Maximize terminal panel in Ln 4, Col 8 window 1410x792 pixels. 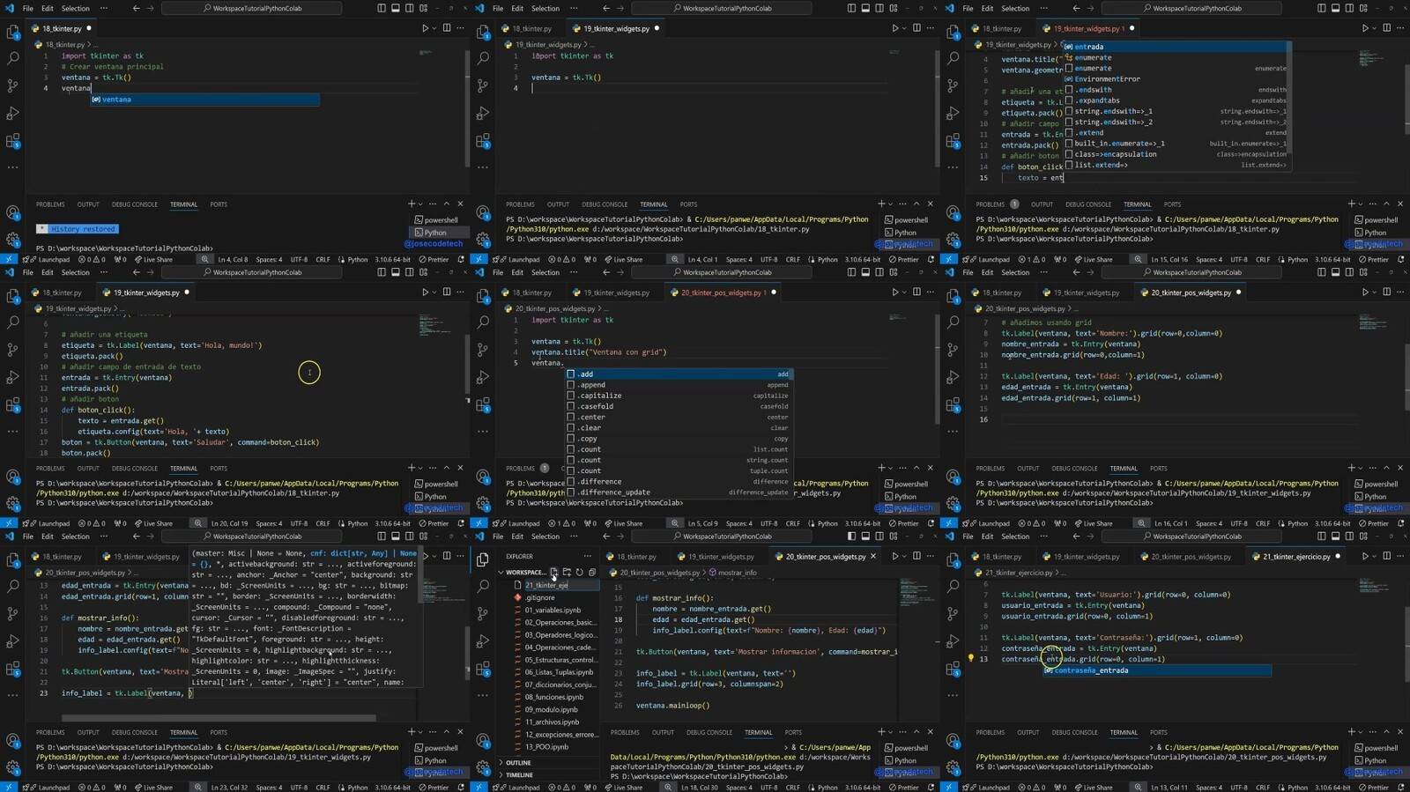(x=447, y=204)
